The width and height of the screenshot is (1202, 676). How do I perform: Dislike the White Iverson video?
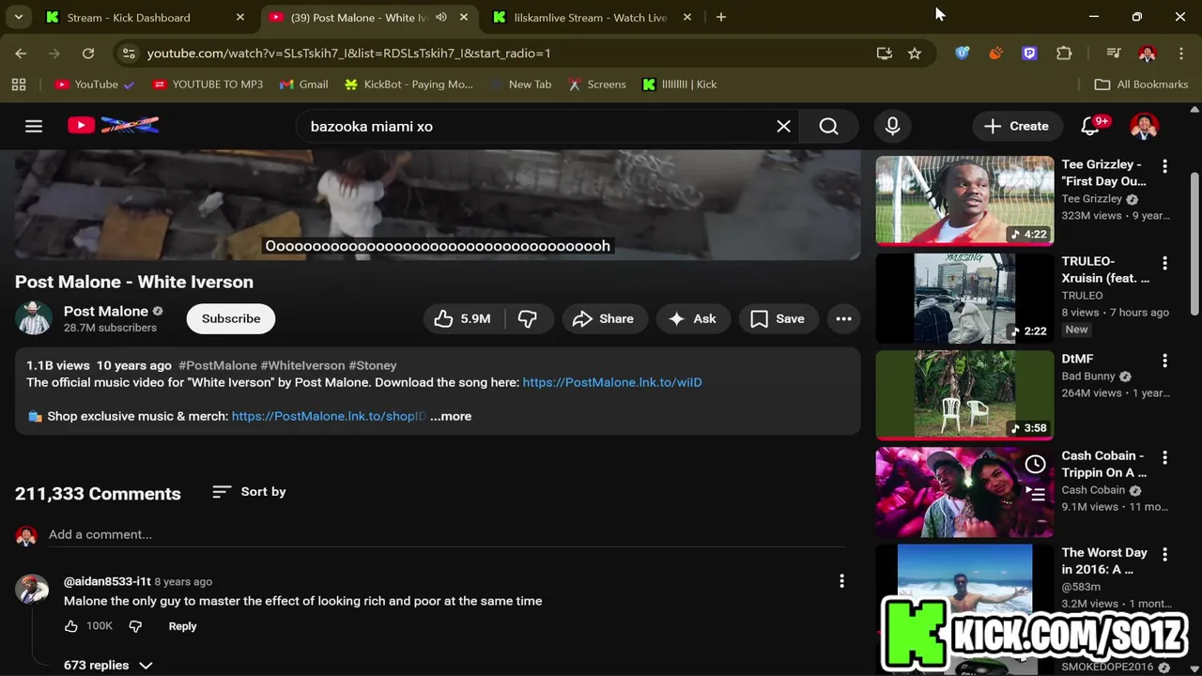pyautogui.click(x=528, y=318)
